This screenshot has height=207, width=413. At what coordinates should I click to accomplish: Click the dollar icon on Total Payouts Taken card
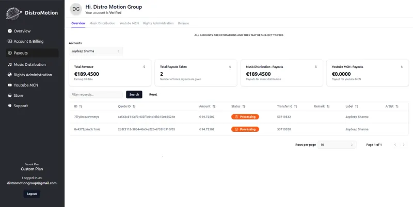pyautogui.click(x=230, y=67)
